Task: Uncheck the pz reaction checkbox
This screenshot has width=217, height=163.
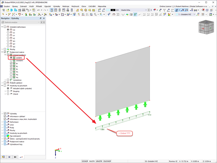Action: pos(11,69)
